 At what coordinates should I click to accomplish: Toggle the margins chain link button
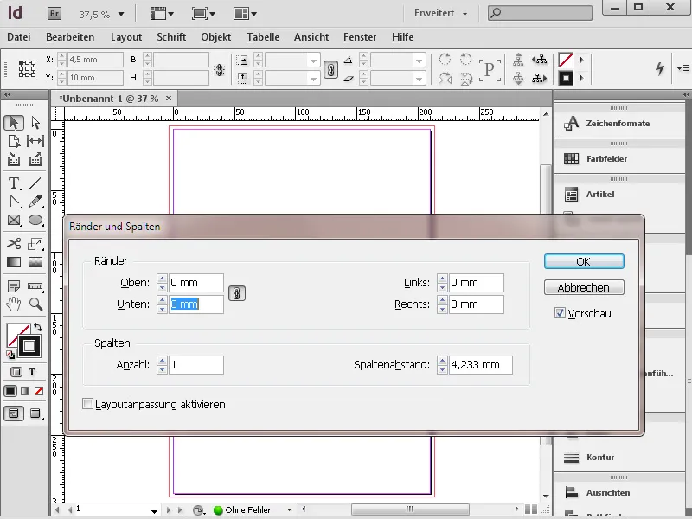click(237, 293)
